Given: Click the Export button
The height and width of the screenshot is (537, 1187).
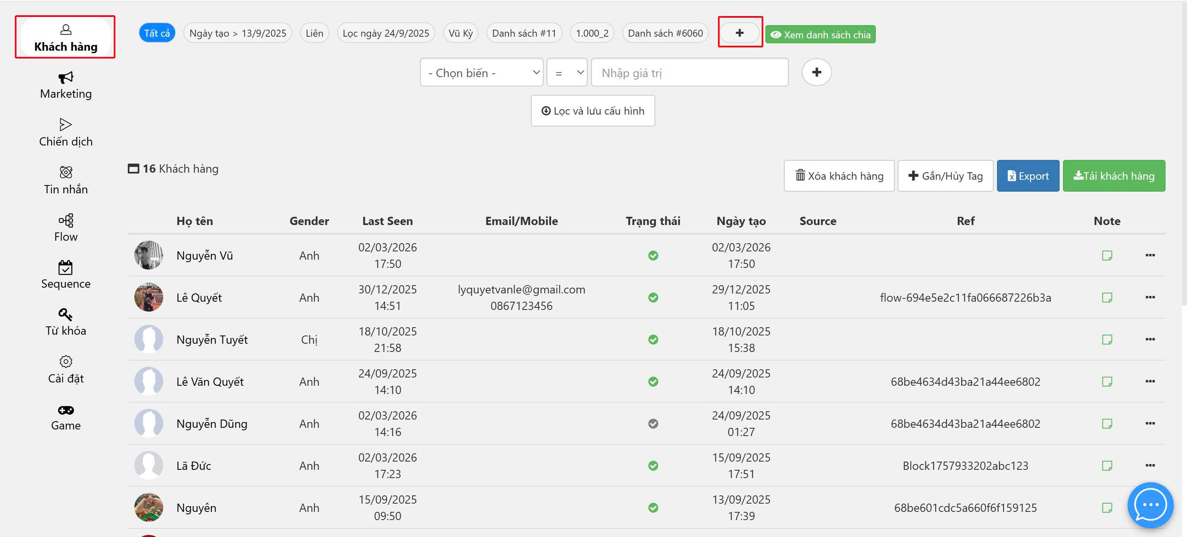Looking at the screenshot, I should click(x=1027, y=176).
